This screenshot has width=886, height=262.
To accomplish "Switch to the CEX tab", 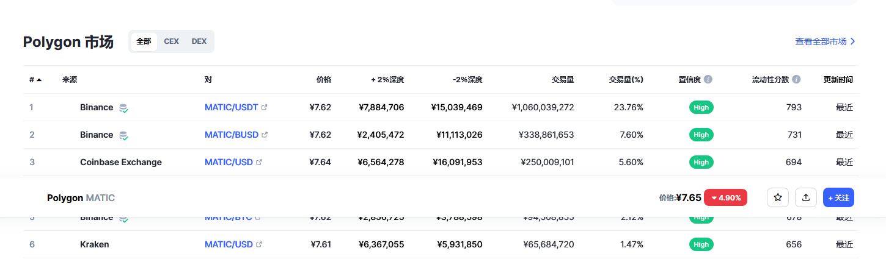I will pos(171,41).
